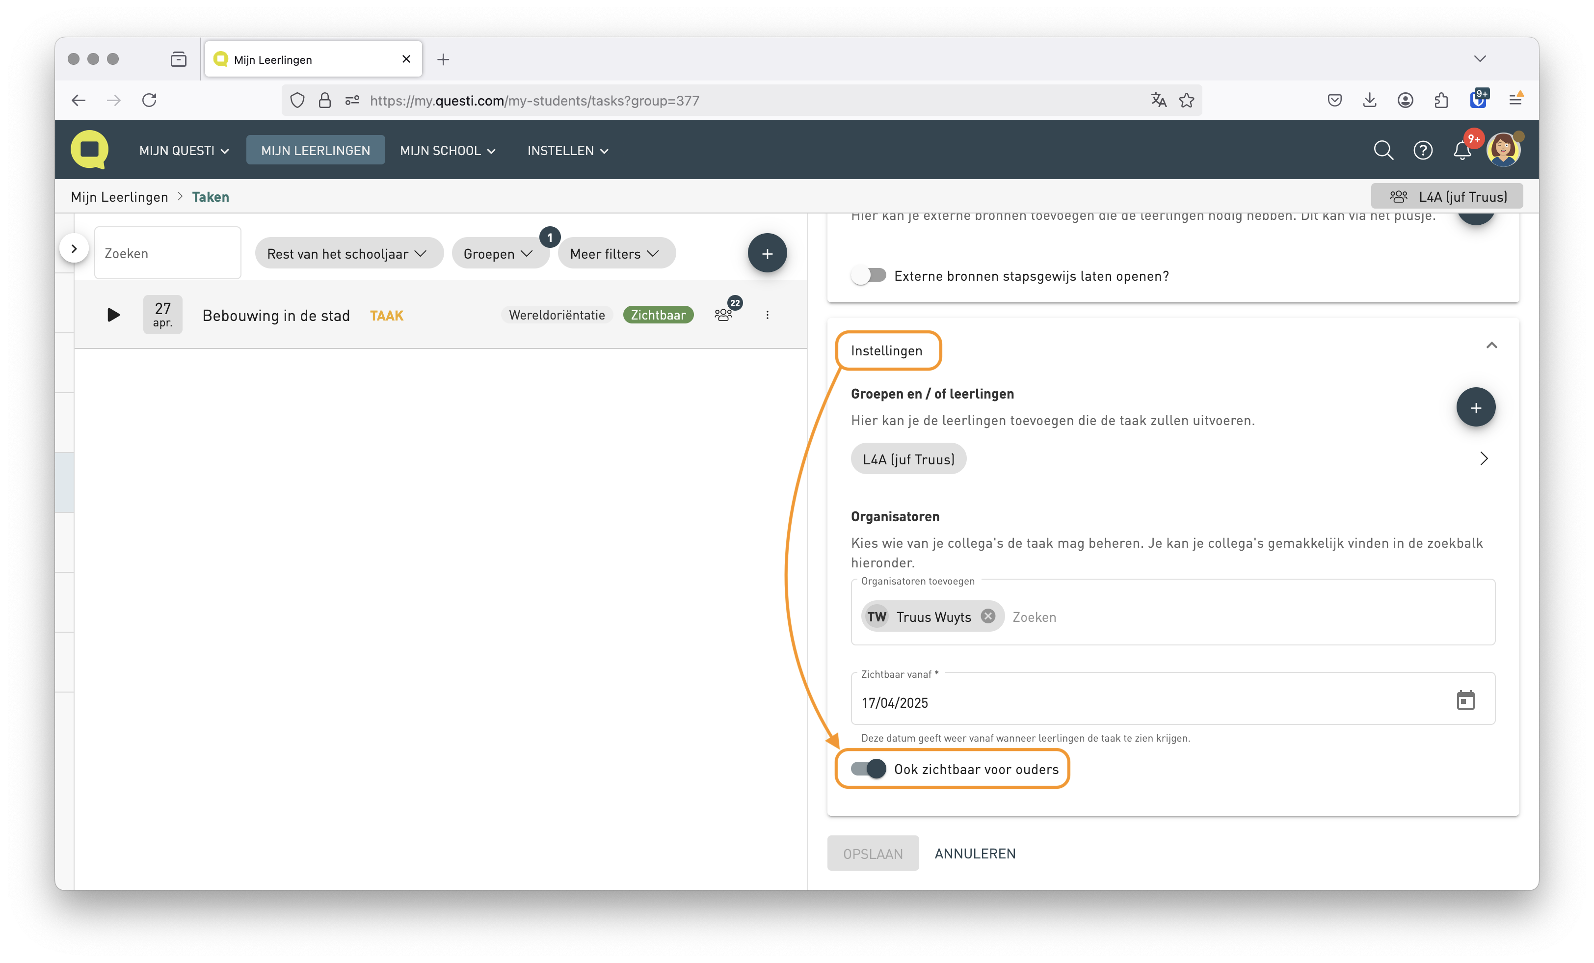Enable Externe bronnen stapsgewijs laten openen toggle

point(868,276)
